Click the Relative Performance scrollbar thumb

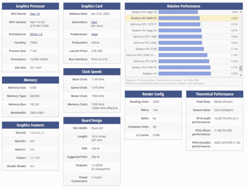pos(241,68)
